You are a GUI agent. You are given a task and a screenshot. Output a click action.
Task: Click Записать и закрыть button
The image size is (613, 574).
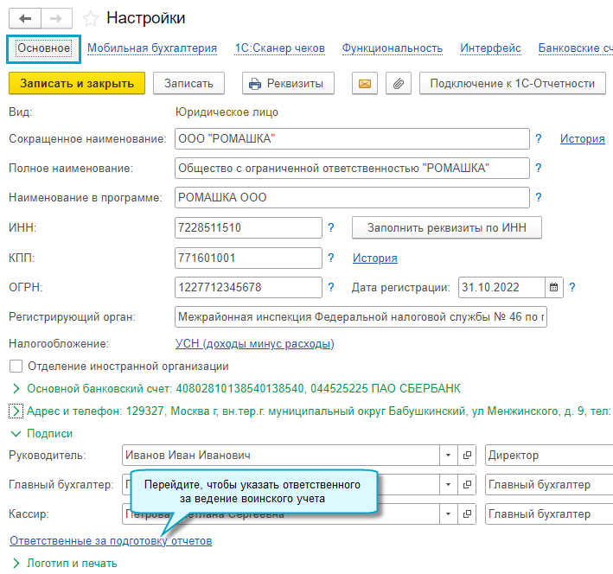[x=77, y=83]
